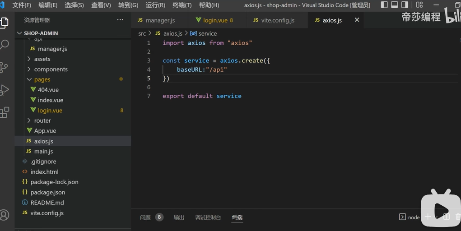Open the Extensions view icon
The width and height of the screenshot is (461, 231).
[5, 112]
